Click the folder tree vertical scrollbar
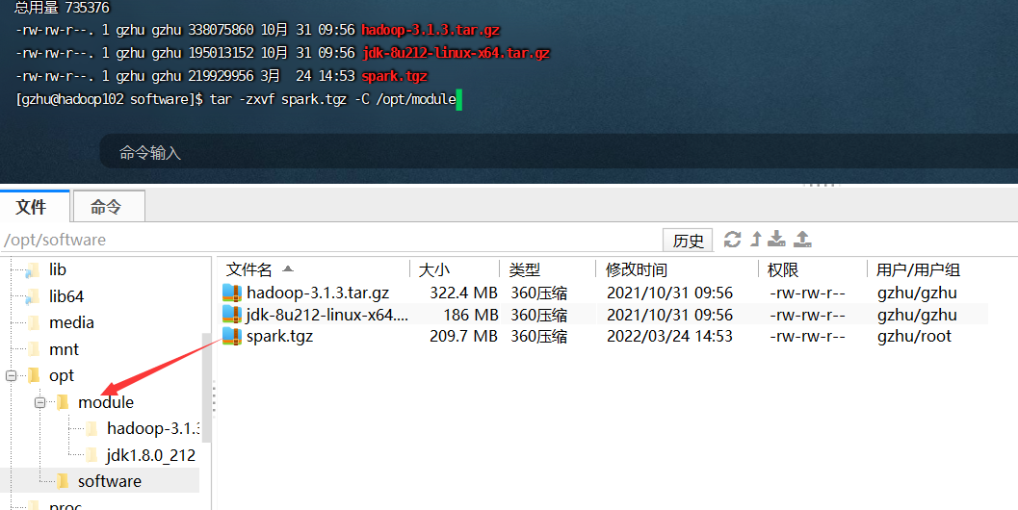 (x=206, y=388)
